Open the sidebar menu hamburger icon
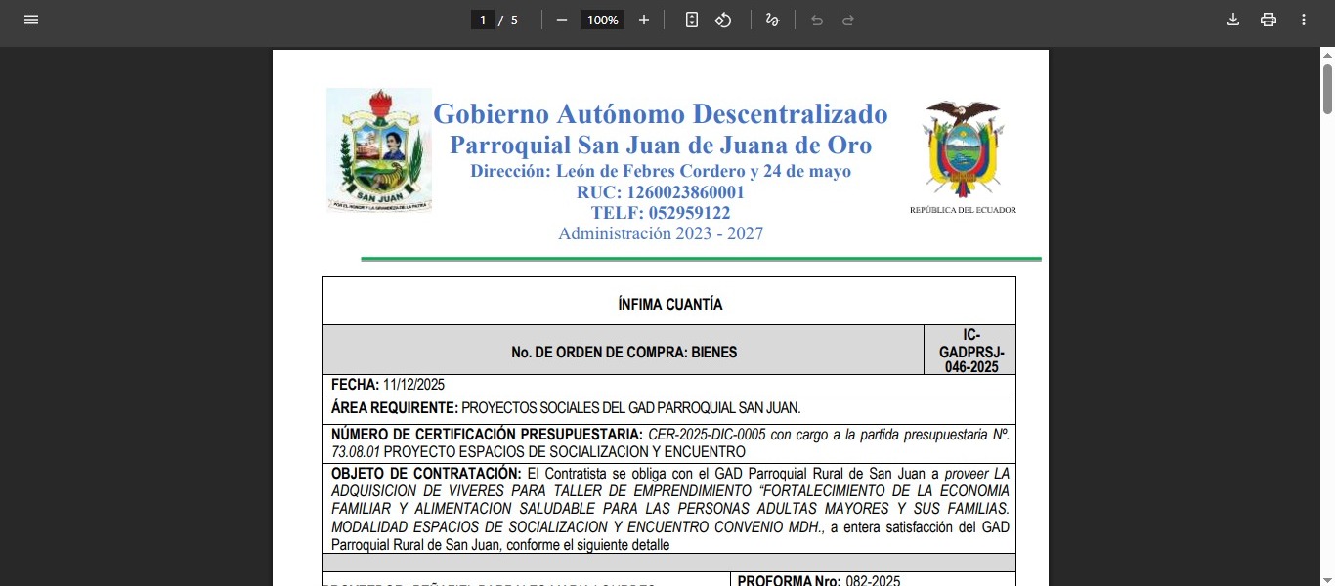 (31, 20)
